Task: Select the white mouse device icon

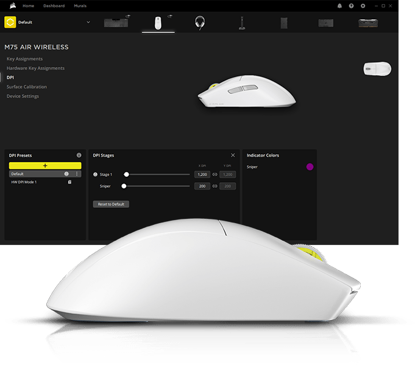Action: pyautogui.click(x=158, y=23)
